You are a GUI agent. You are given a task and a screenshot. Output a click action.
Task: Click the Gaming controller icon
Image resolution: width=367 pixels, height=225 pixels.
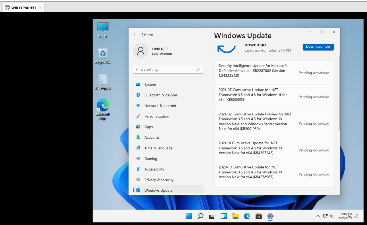138,158
